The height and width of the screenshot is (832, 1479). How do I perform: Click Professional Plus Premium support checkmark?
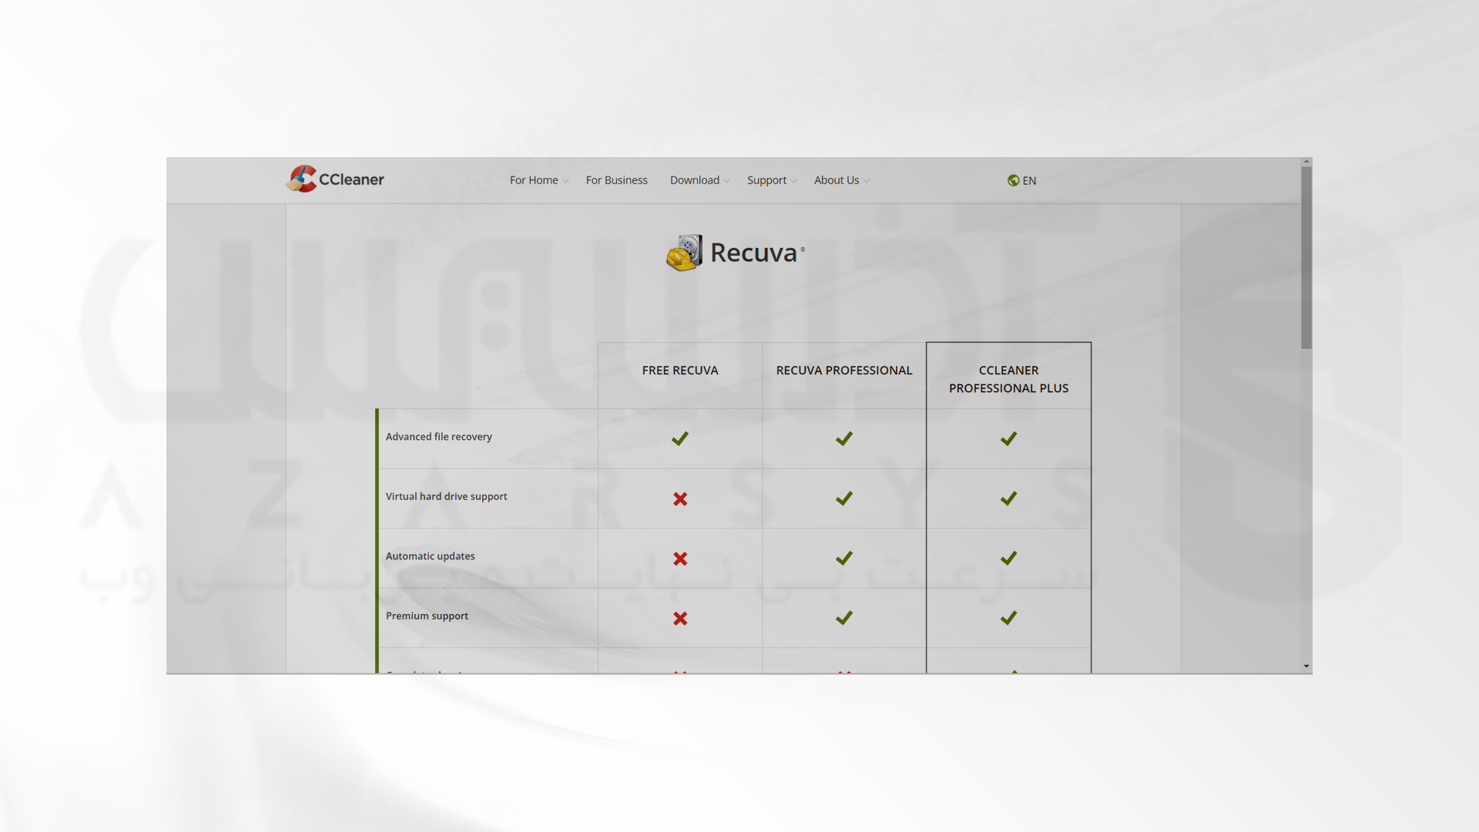click(1008, 618)
